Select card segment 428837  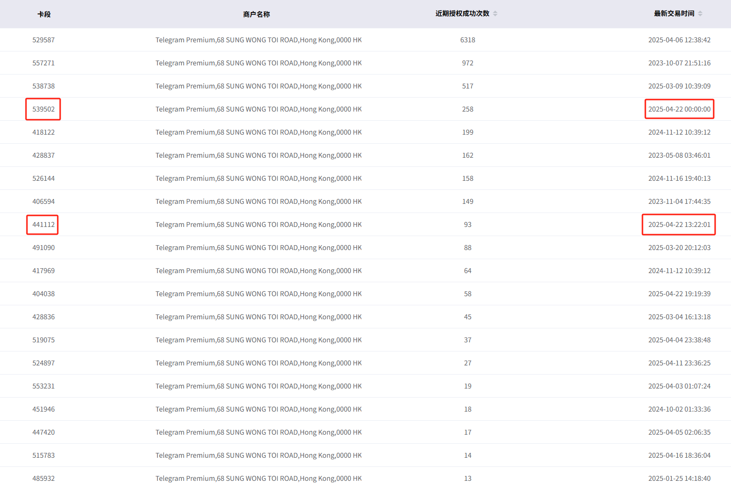[x=43, y=155]
